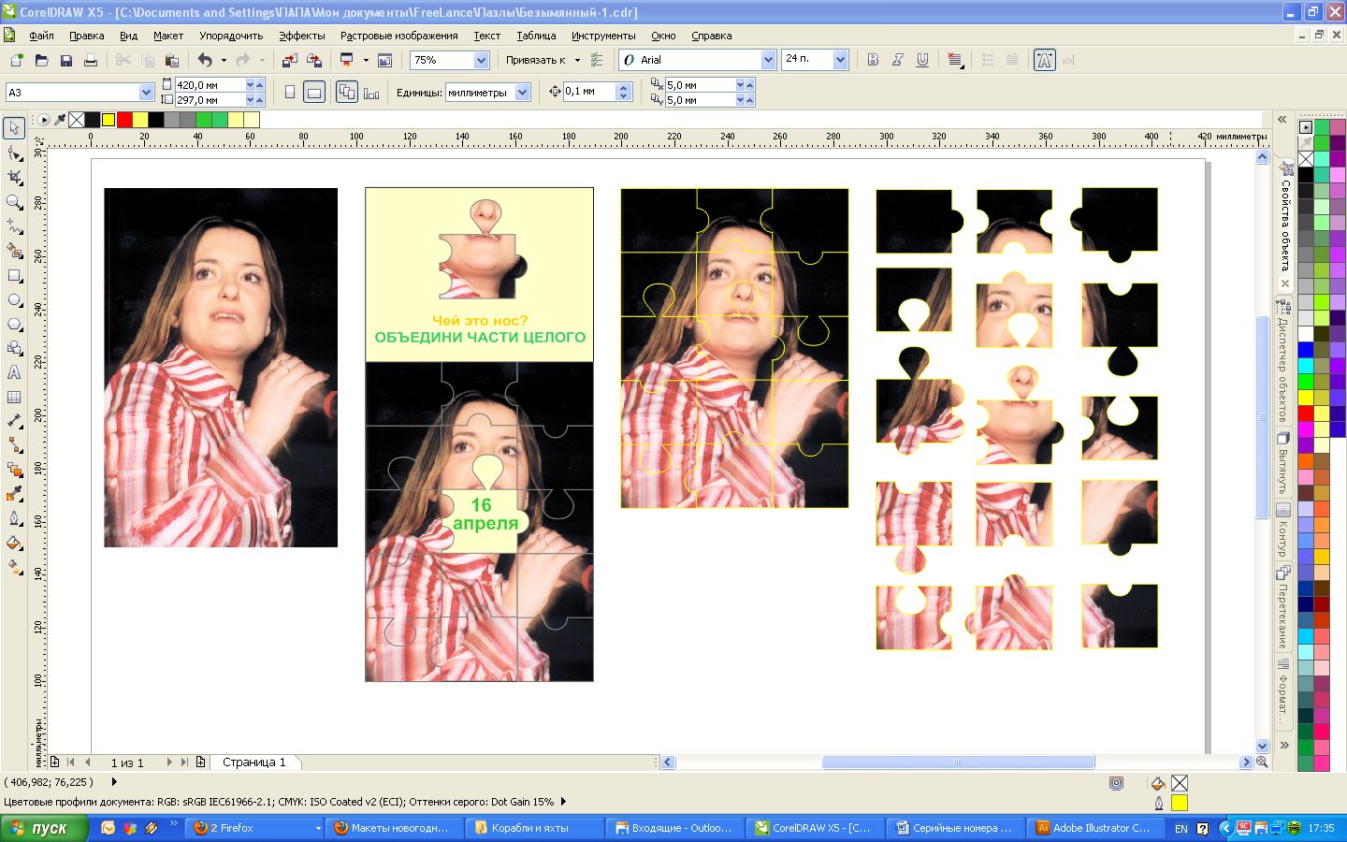
Task: Expand the A3 page size dropdown
Action: tap(146, 92)
